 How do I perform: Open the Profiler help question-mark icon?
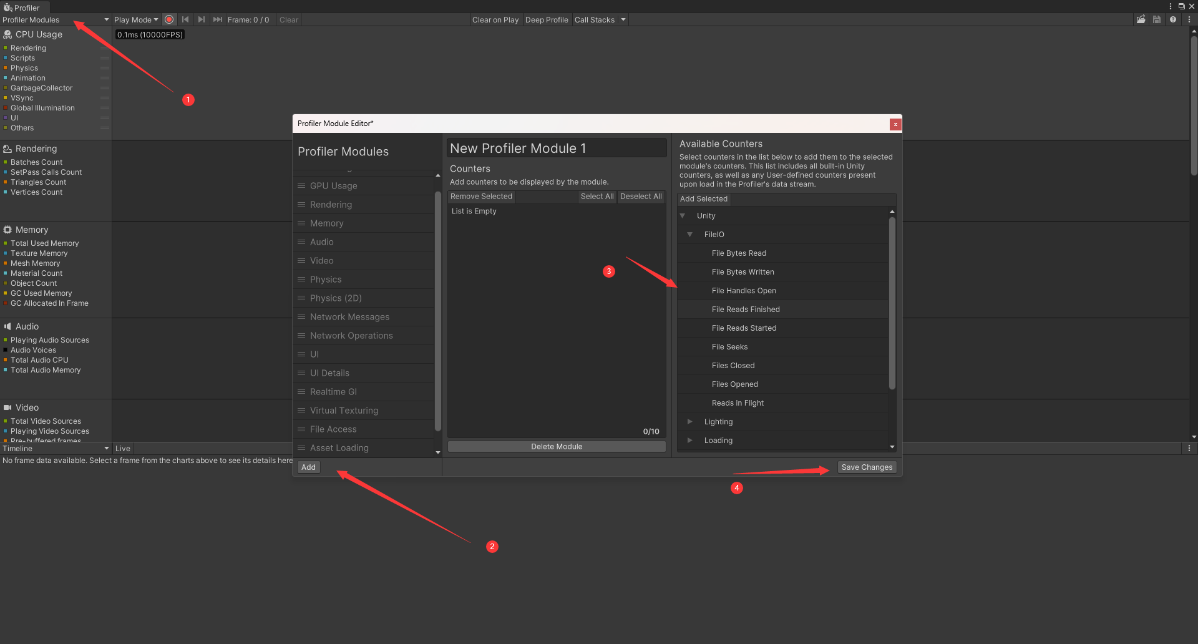1173,20
